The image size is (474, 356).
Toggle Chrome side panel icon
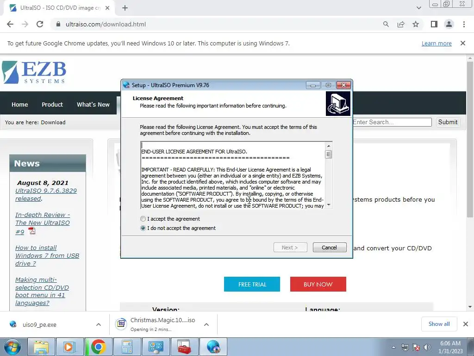434,24
